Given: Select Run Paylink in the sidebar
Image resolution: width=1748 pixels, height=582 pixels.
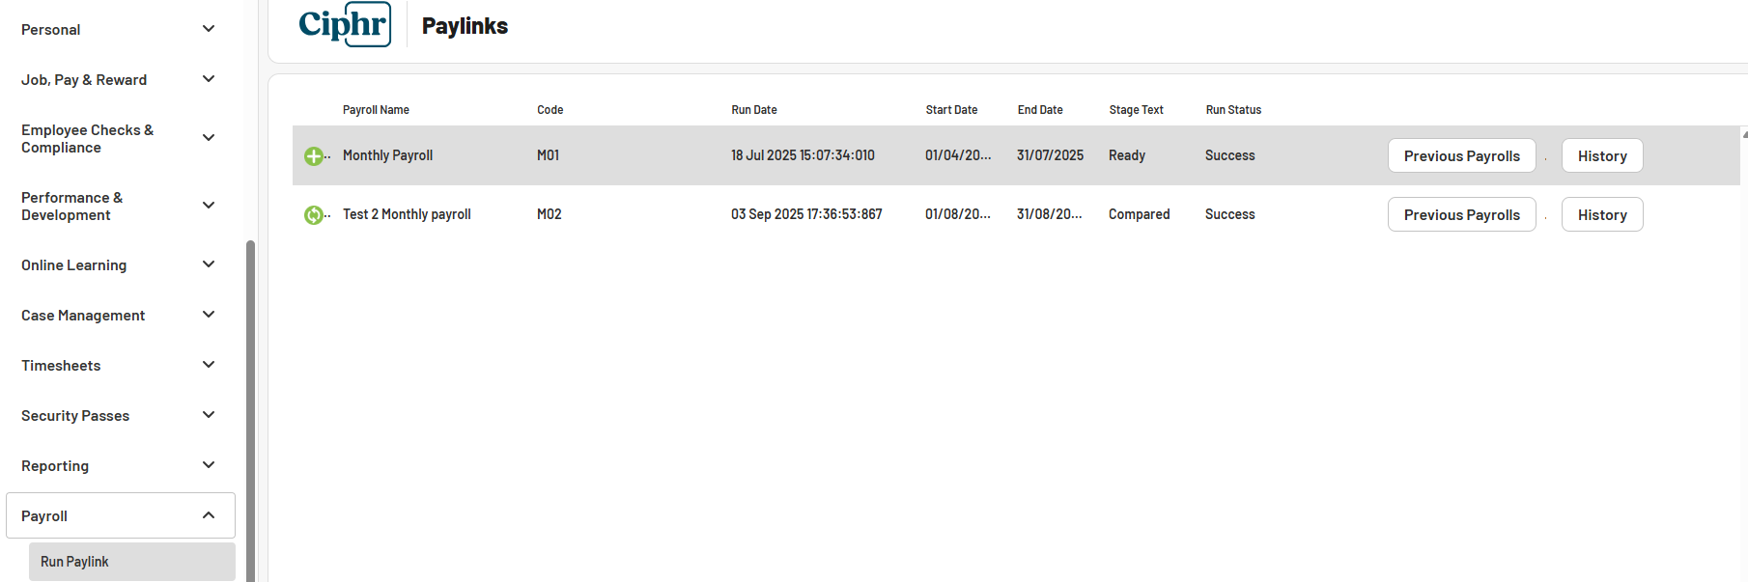Looking at the screenshot, I should point(132,562).
